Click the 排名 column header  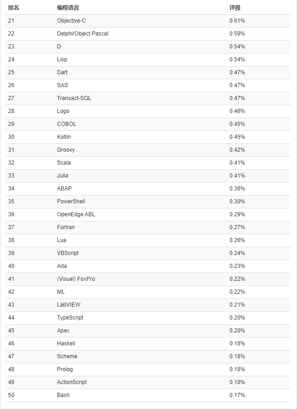pos(13,8)
